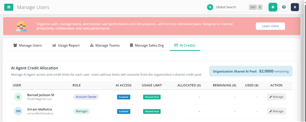Click email seiram@helloleadz.io

tap(40, 114)
